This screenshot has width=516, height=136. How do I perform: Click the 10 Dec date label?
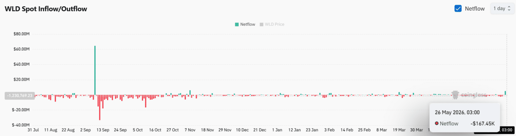coord(242,130)
